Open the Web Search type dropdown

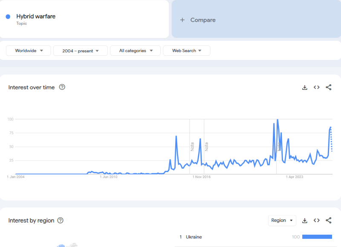point(187,51)
